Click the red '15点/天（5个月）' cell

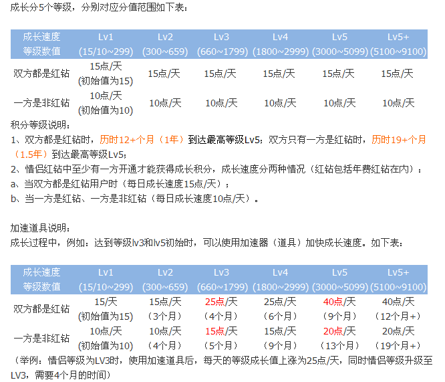tap(221, 339)
